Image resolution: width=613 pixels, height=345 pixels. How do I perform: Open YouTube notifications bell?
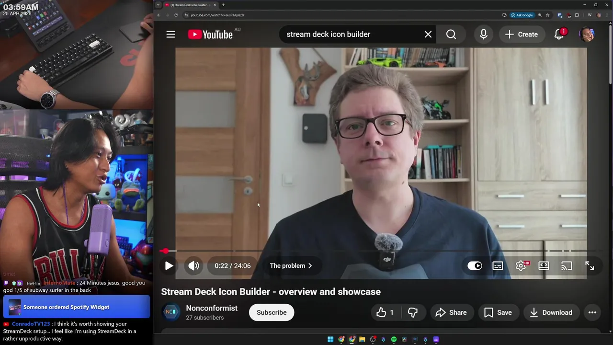(x=559, y=34)
